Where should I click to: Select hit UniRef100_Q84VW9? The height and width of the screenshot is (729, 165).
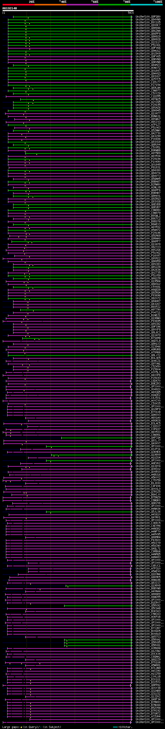(x=148, y=20)
